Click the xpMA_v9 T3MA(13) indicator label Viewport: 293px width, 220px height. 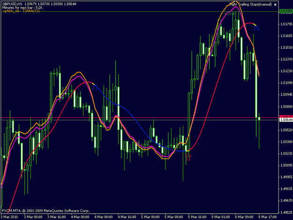click(21, 11)
